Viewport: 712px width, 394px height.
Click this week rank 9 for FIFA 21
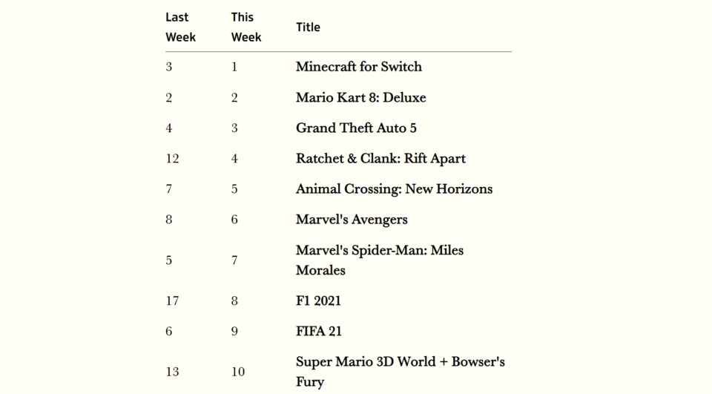(234, 331)
